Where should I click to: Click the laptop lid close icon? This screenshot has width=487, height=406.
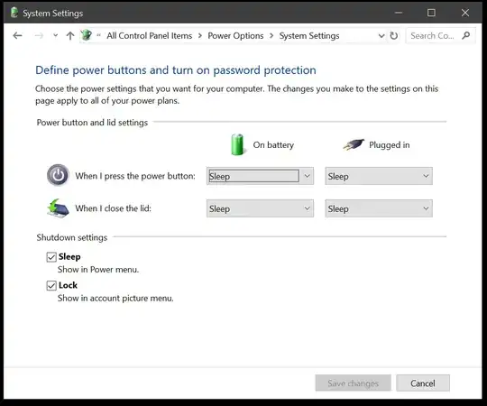click(58, 208)
